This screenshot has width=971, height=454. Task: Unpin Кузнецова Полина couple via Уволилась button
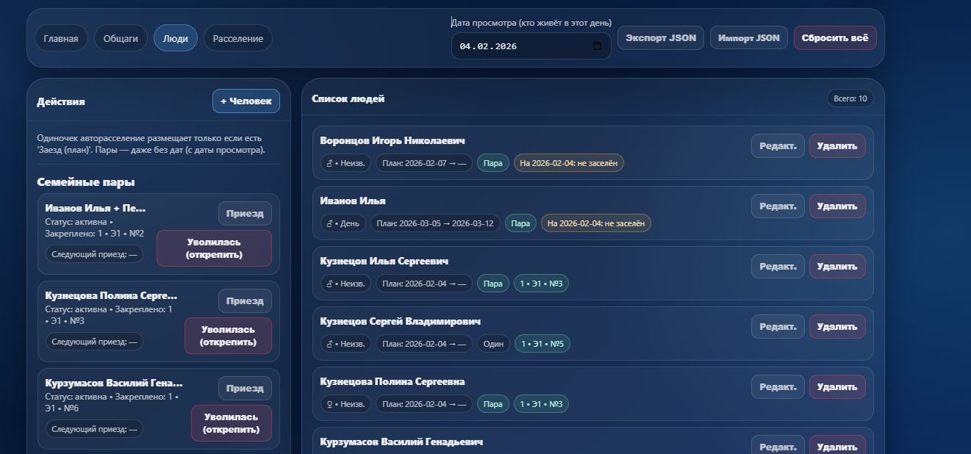pyautogui.click(x=228, y=336)
